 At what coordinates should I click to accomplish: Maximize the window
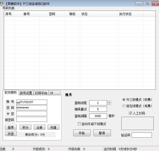147,4
